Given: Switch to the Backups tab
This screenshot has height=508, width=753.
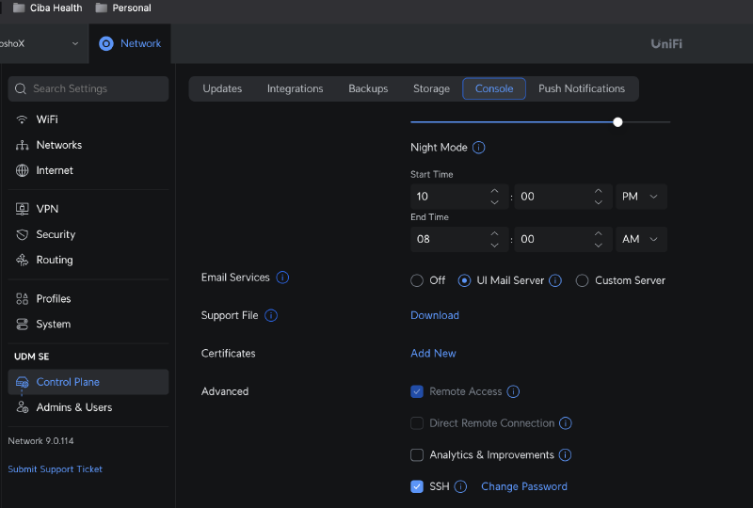Looking at the screenshot, I should click(368, 88).
